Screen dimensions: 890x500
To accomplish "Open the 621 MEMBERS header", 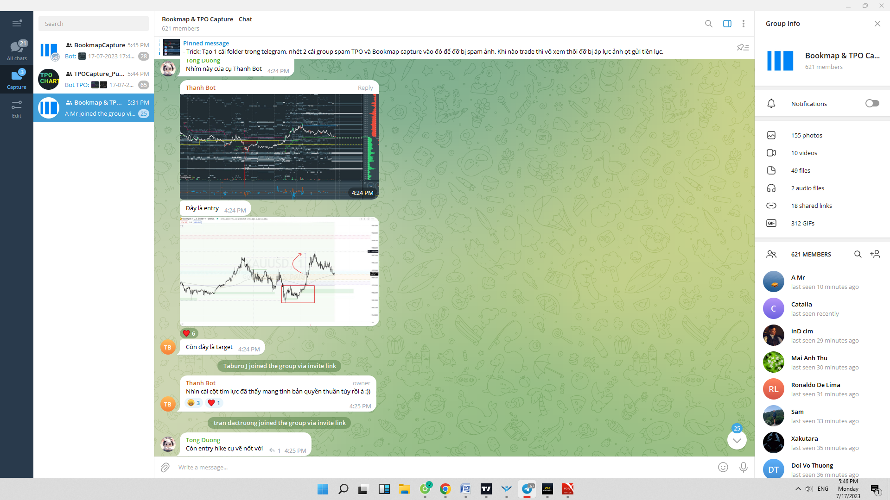I will click(x=811, y=254).
